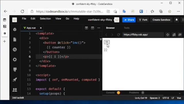
Task: Open the Explorer file icon in the sidebar
Action: pos(15,40)
